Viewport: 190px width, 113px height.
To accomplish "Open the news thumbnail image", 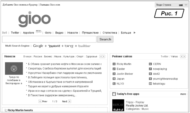I will click(x=14, y=68).
